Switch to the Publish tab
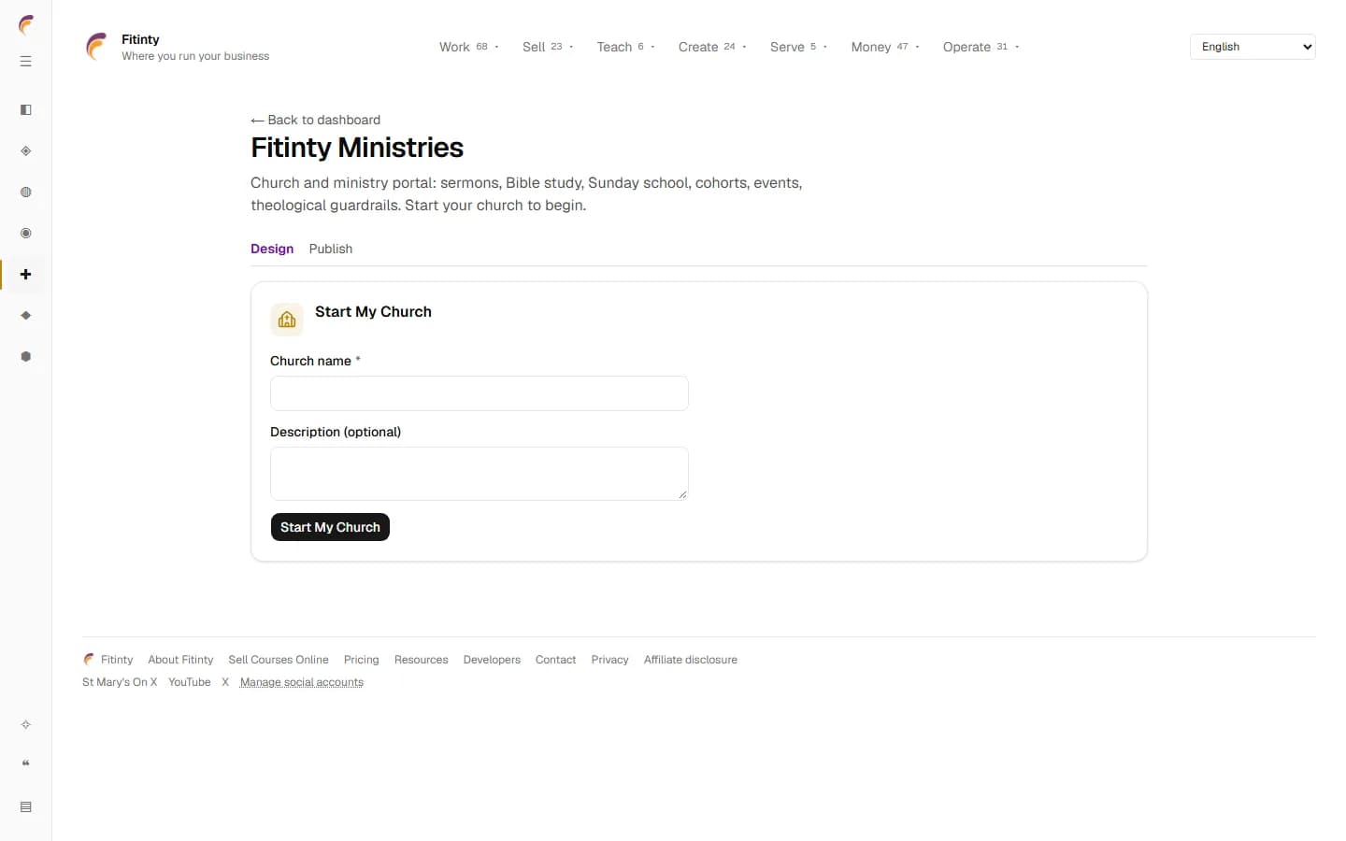The width and height of the screenshot is (1346, 841). coord(331,249)
